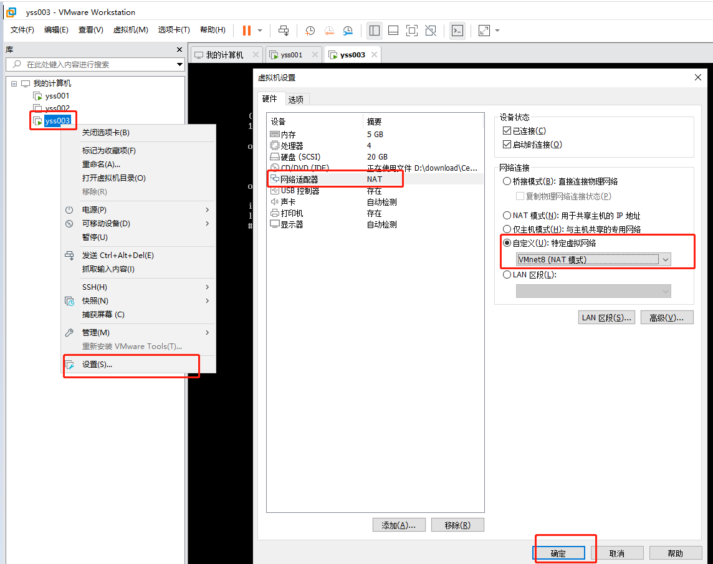Click the 取消 button
This screenshot has width=713, height=564.
tap(617, 553)
